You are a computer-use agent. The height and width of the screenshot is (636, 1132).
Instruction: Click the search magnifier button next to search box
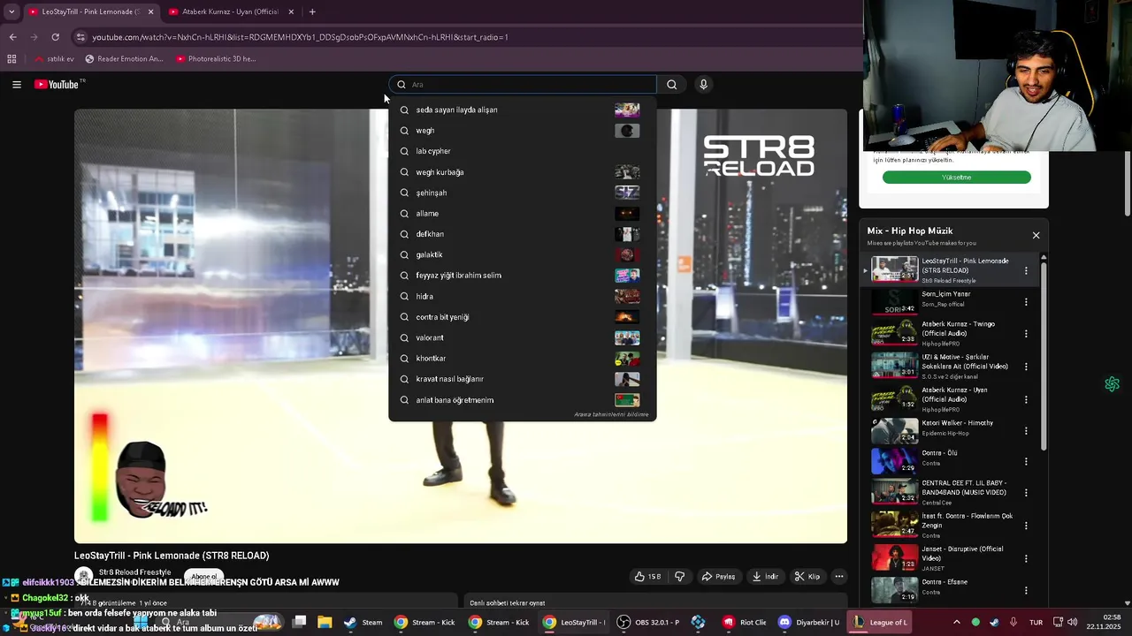tap(672, 85)
